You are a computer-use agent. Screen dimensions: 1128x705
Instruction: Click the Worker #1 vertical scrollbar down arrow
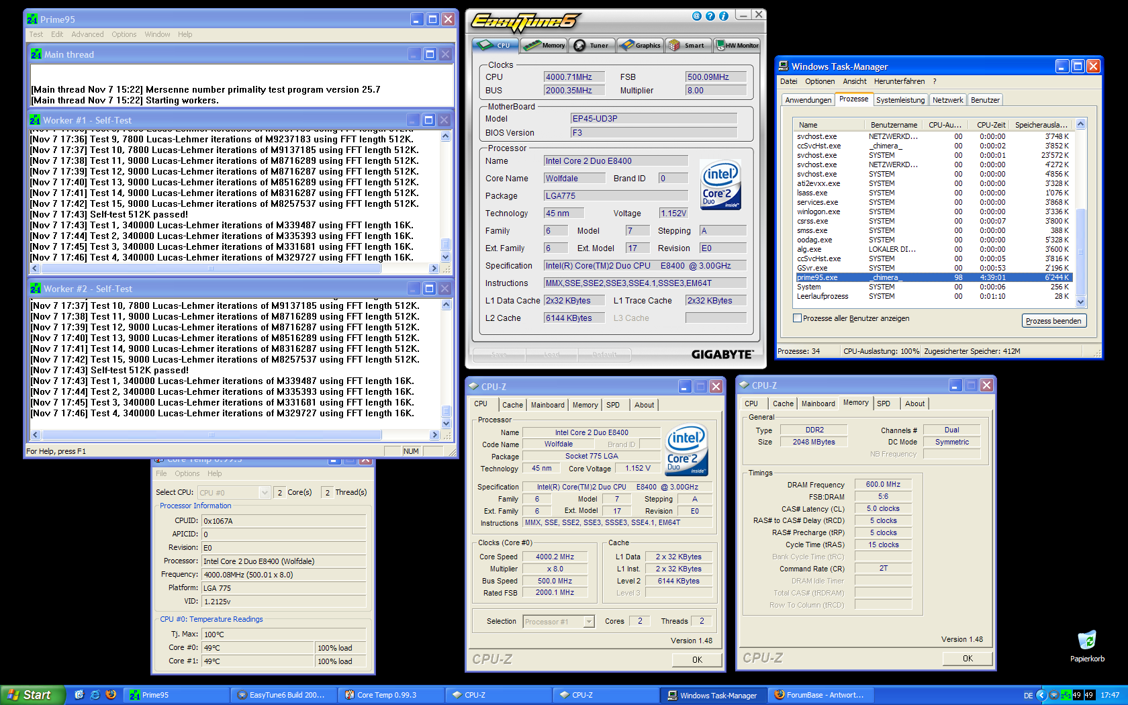coord(445,257)
